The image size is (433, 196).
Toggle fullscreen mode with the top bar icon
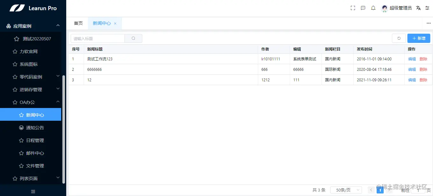point(353,8)
